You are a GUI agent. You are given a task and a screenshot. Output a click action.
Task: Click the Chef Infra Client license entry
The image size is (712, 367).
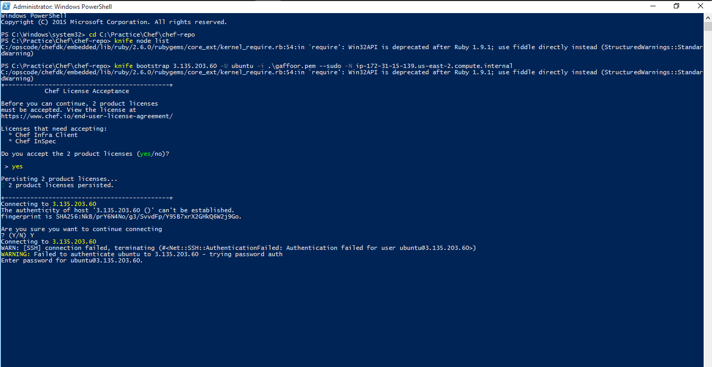coord(43,134)
